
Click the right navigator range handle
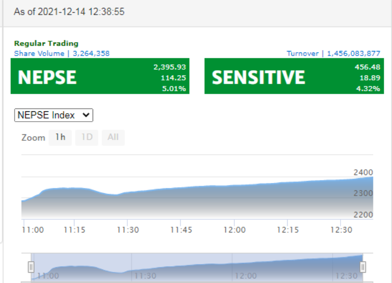click(363, 267)
